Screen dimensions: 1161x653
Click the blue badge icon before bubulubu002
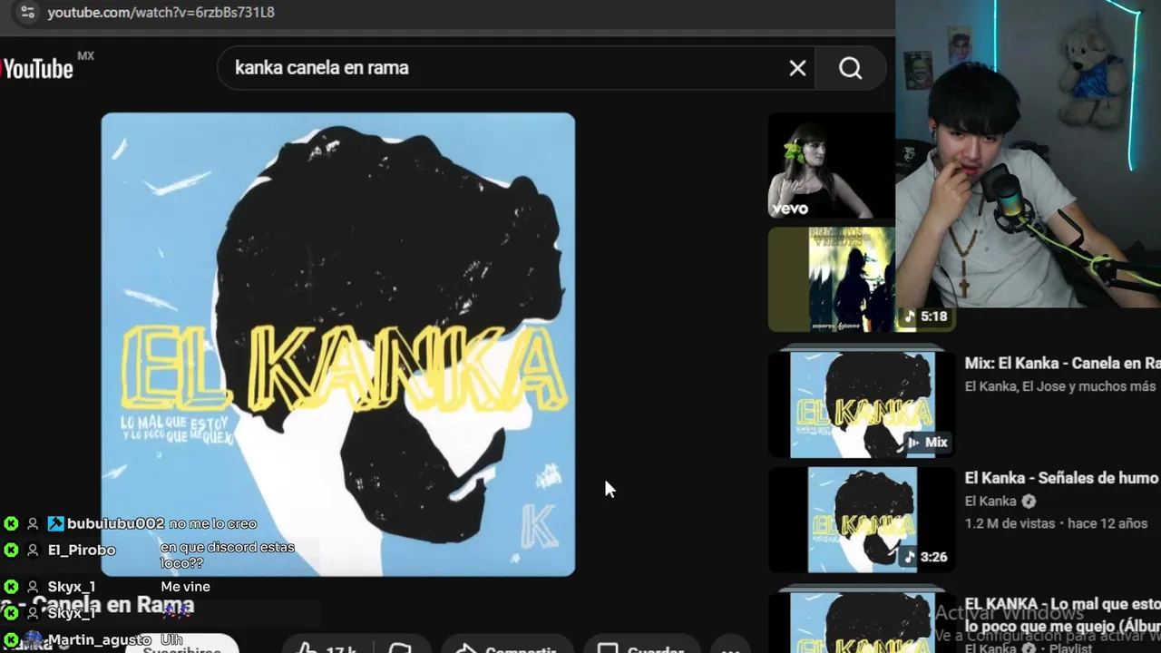pyautogui.click(x=56, y=523)
